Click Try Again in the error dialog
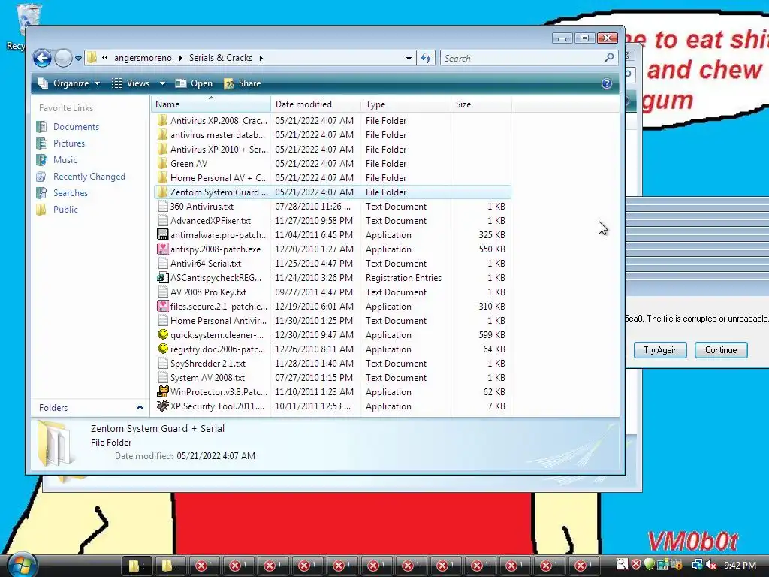This screenshot has width=769, height=577. click(660, 350)
